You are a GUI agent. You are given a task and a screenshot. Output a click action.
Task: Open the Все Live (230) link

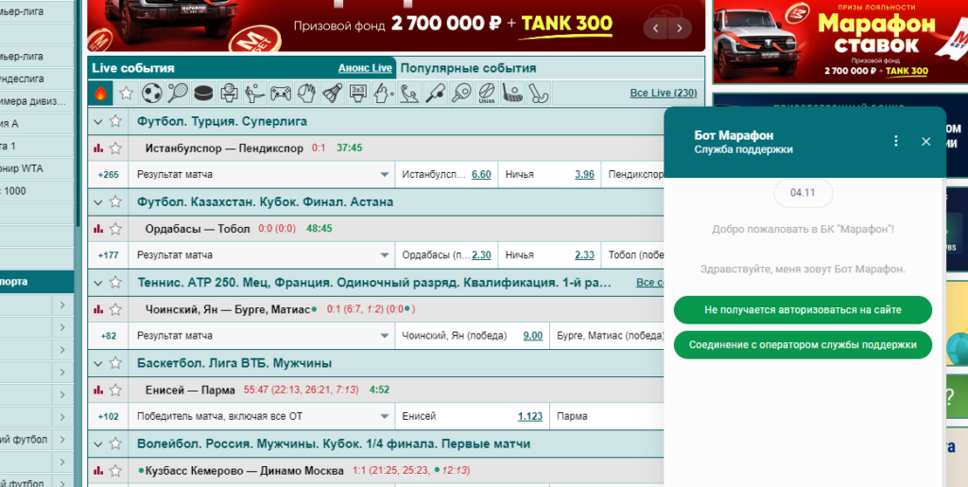663,94
